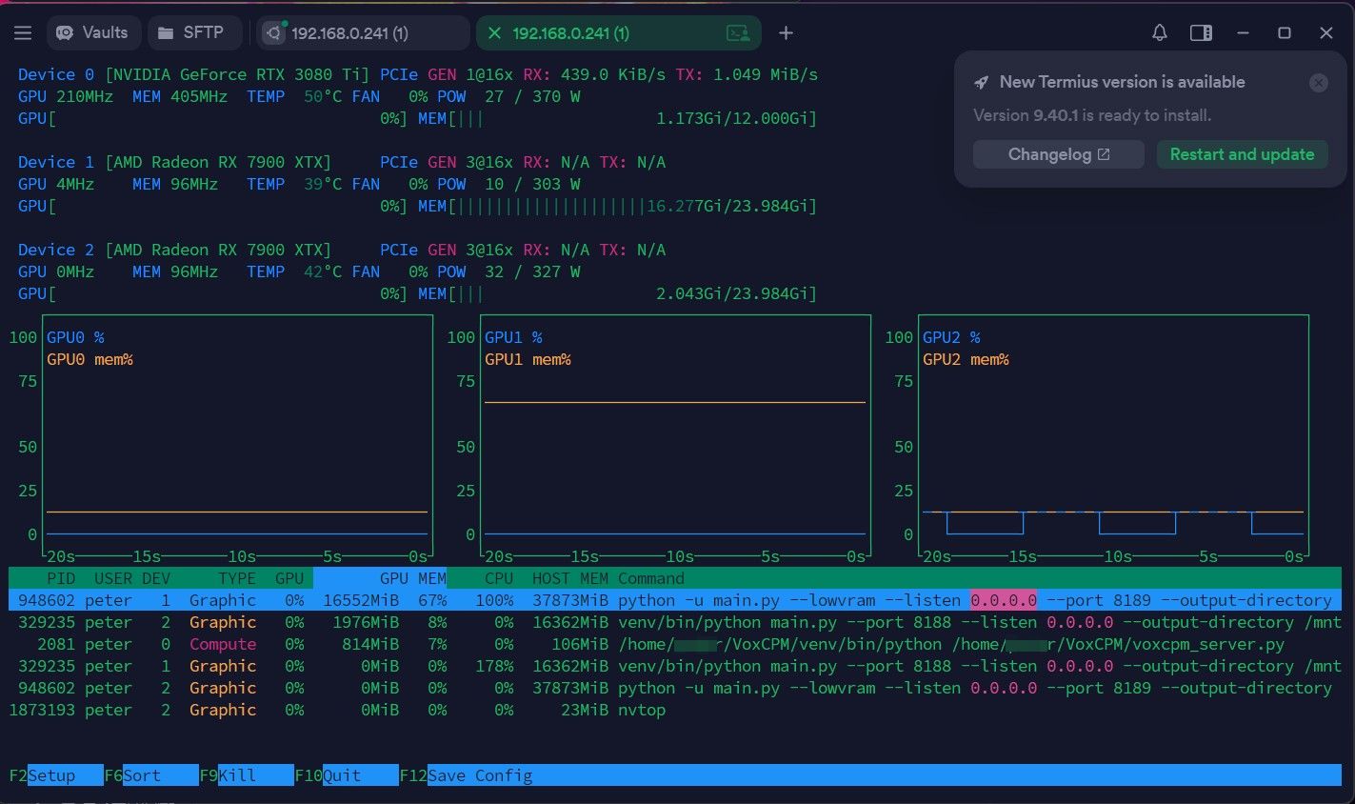Click F12 Save Config
Image resolution: width=1355 pixels, height=804 pixels.
point(466,775)
